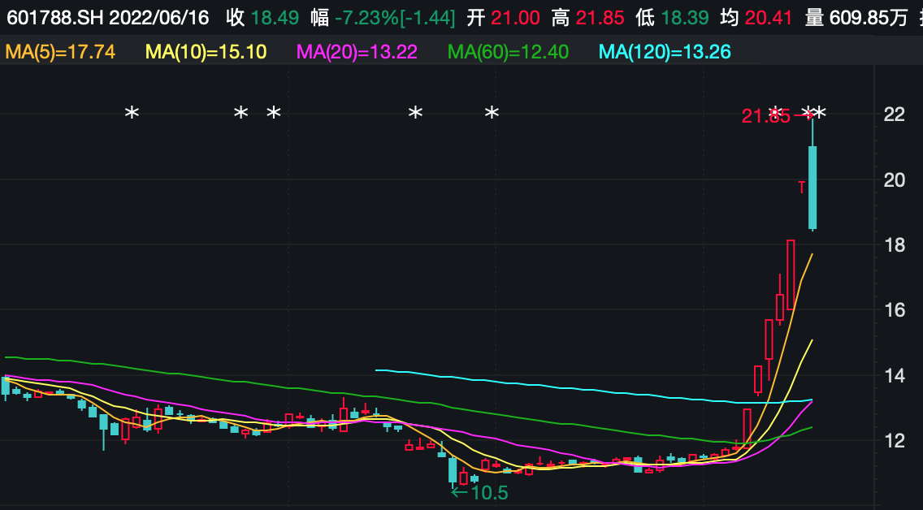Select the MA(60)=12.40 indicator label
Image resolution: width=923 pixels, height=510 pixels.
click(508, 52)
